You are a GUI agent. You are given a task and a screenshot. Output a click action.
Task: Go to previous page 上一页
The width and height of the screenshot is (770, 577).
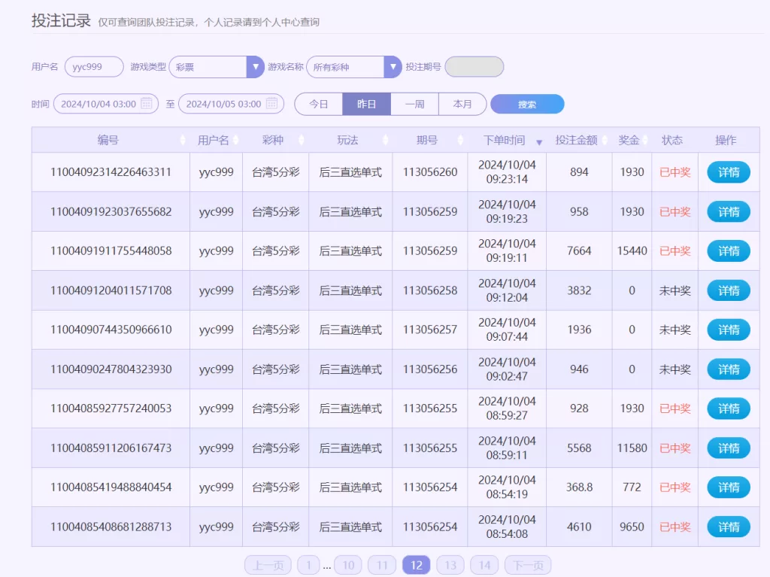[x=268, y=565]
